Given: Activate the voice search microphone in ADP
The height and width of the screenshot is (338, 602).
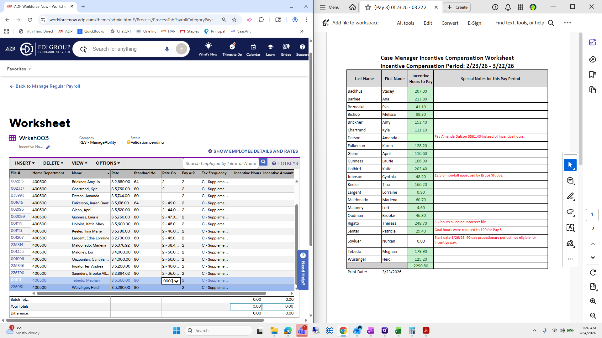Looking at the screenshot, I should 167,49.
